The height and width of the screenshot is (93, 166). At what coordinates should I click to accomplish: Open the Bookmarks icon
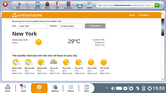click(x=68, y=4)
